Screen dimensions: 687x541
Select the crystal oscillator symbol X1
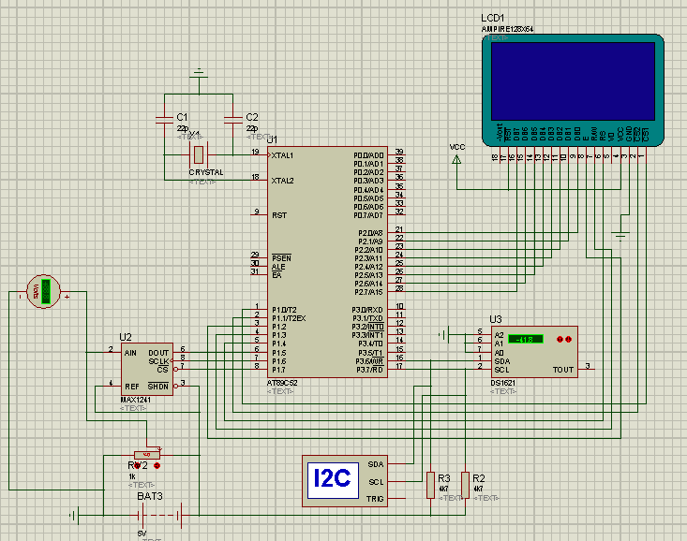click(x=199, y=155)
